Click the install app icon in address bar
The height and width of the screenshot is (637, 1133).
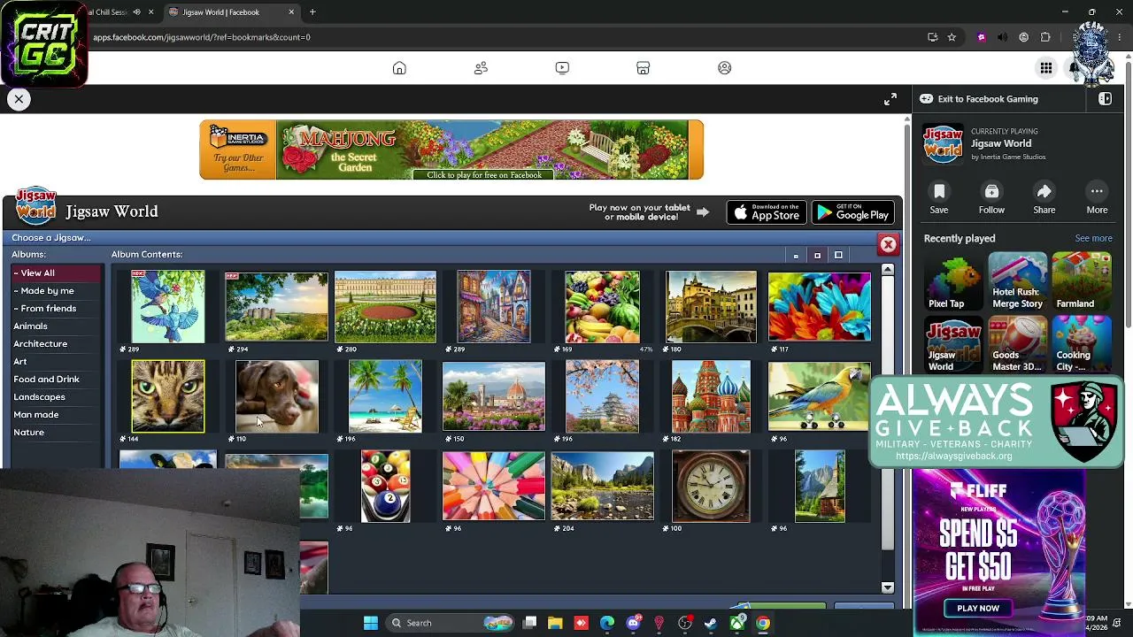pyautogui.click(x=932, y=37)
